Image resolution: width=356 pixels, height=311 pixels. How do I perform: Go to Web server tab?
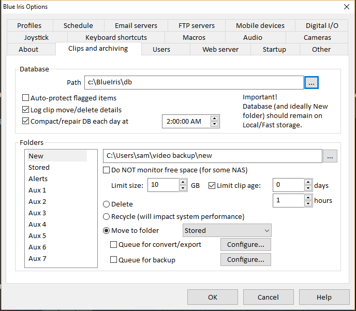[x=220, y=49]
